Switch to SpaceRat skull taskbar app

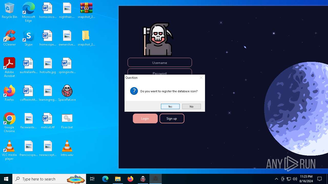[x=143, y=179]
